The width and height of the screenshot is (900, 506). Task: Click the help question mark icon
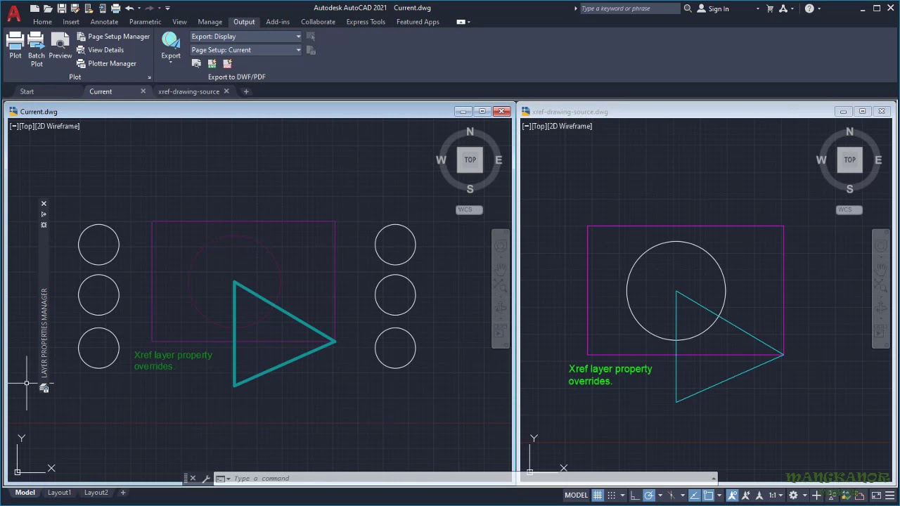[x=809, y=8]
